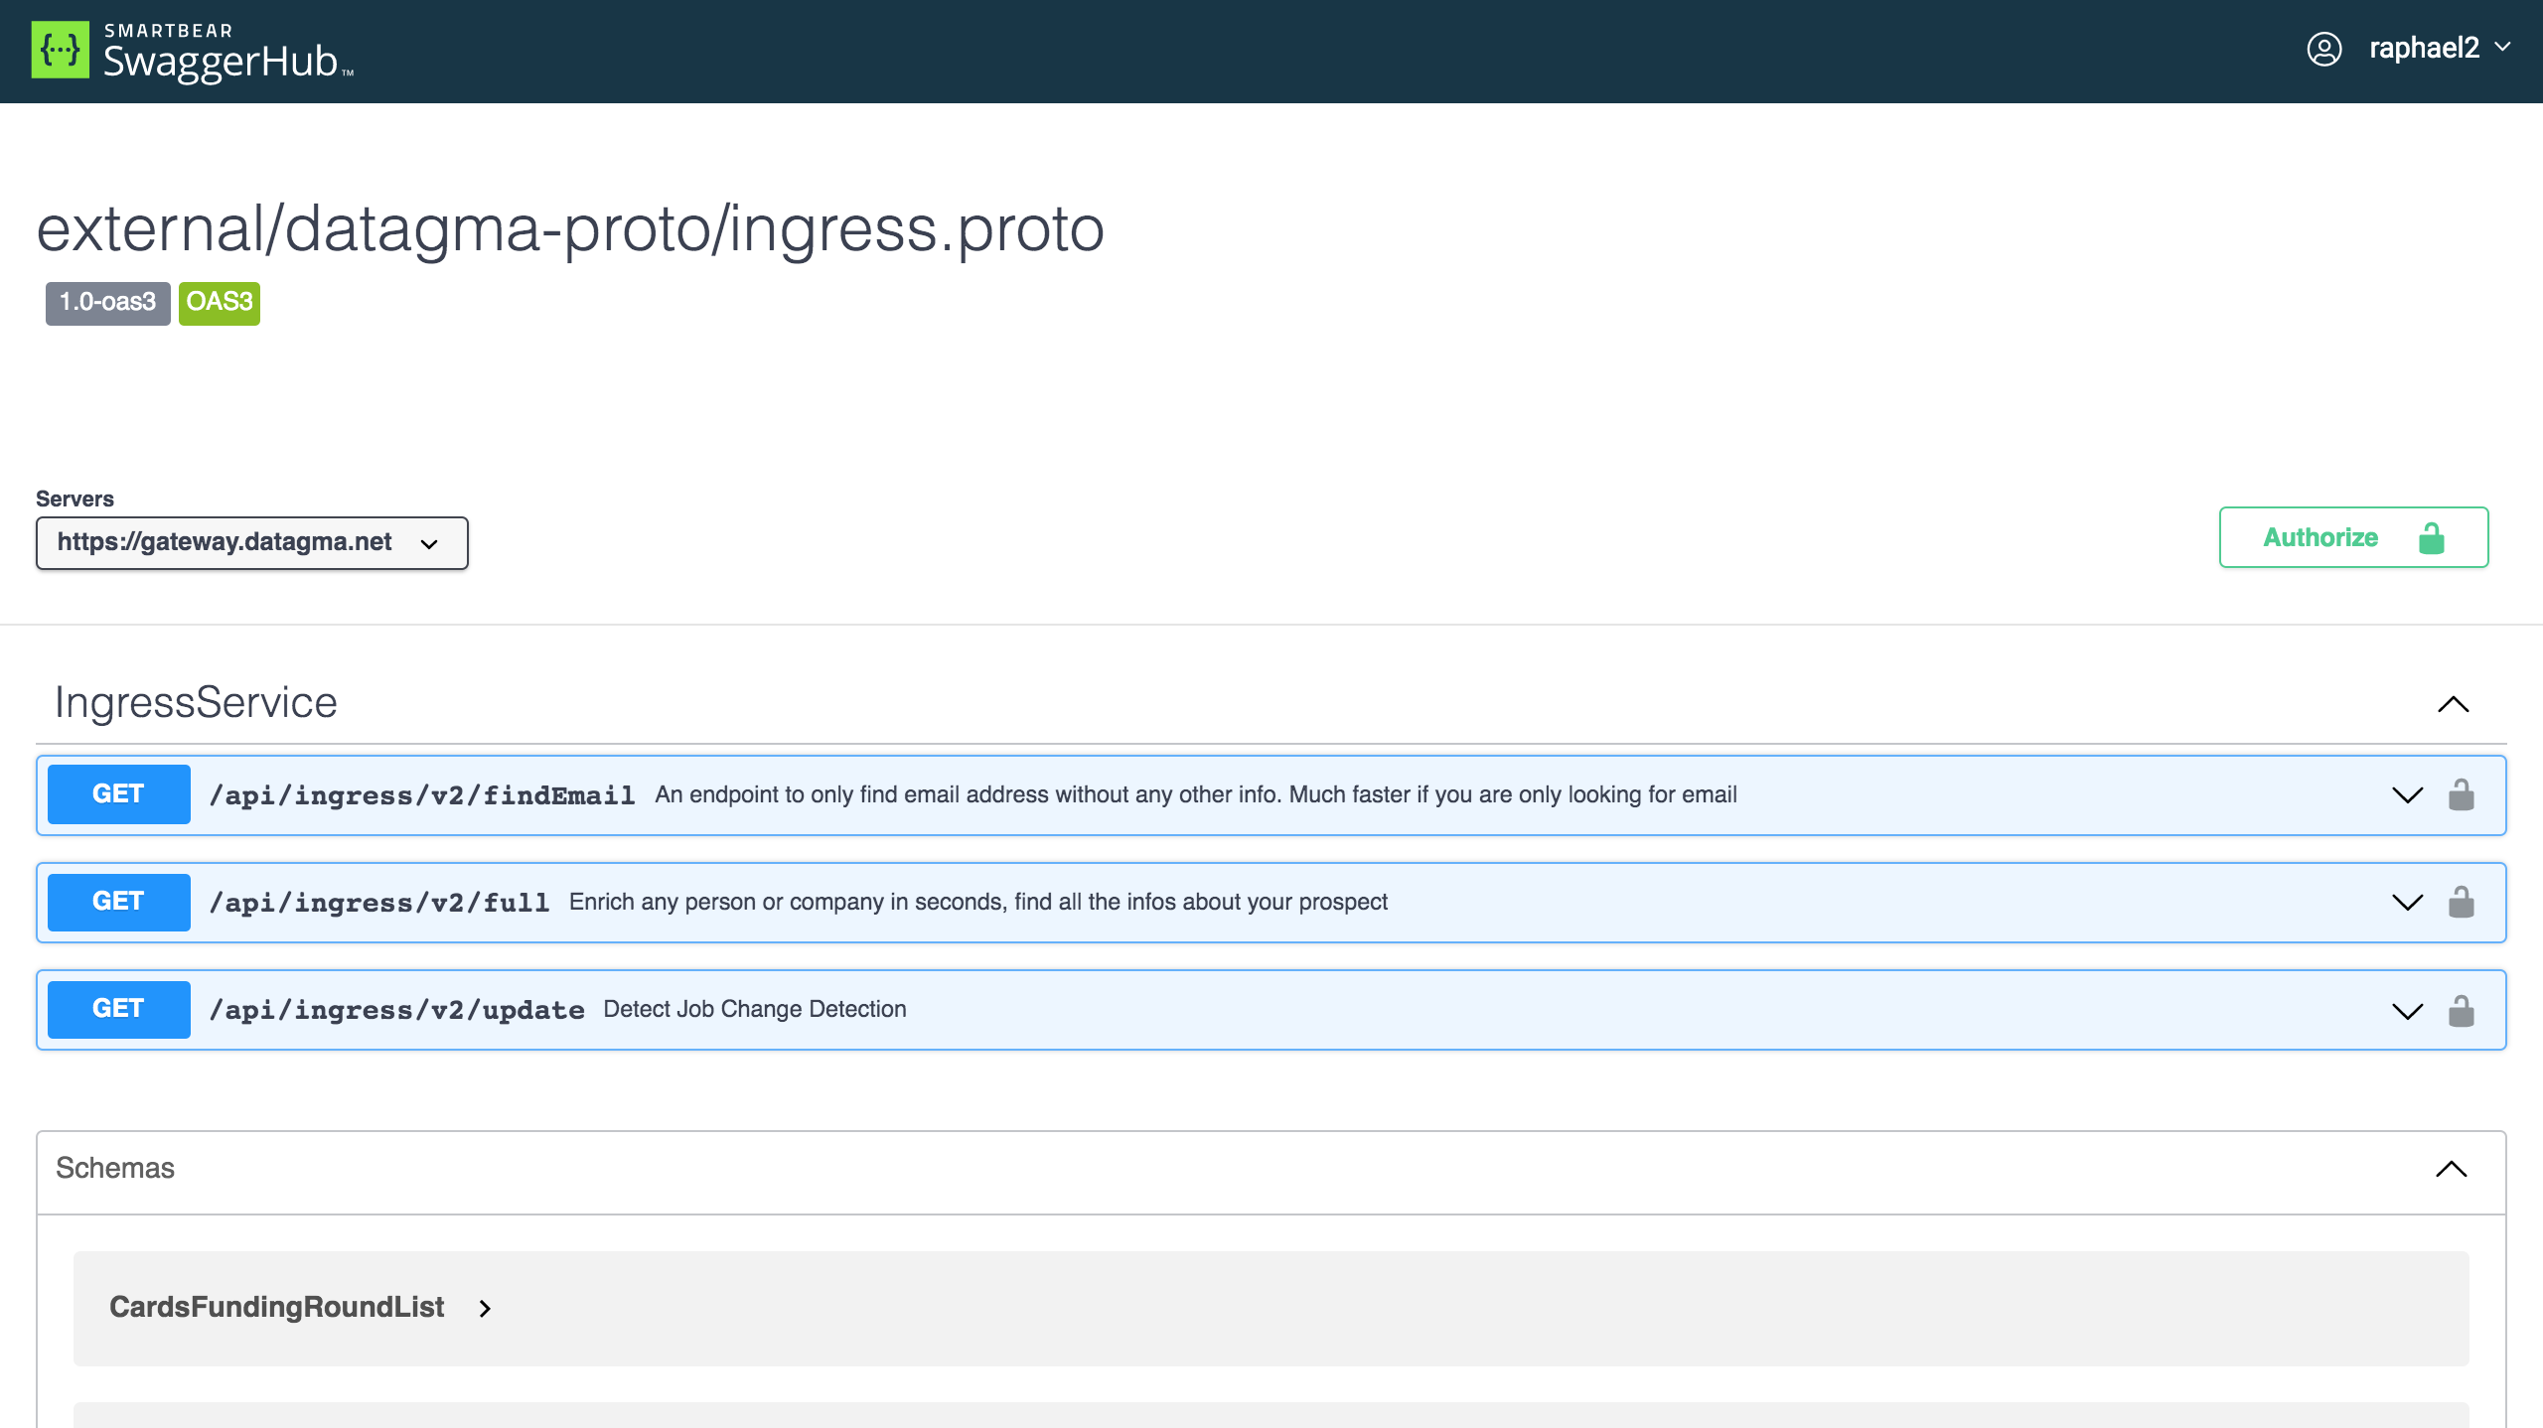The image size is (2543, 1428).
Task: Expand the v2/update endpoint chevron
Action: click(x=2407, y=1011)
